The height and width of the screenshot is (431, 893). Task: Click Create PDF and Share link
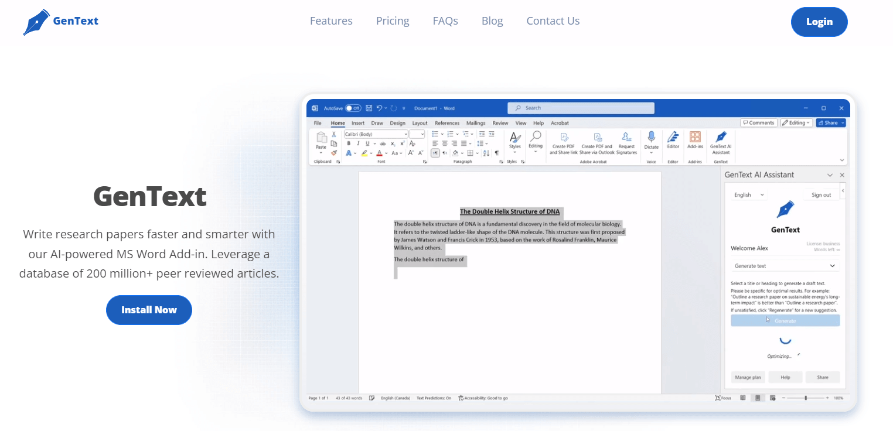pos(564,142)
